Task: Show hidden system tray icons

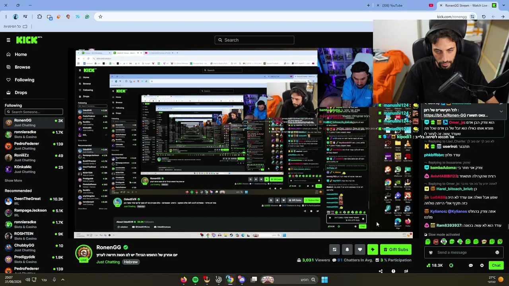Action: (x=62, y=280)
